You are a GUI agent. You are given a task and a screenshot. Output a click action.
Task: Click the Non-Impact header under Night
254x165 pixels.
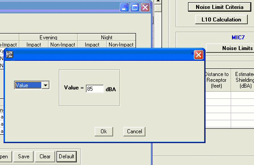tap(121, 45)
